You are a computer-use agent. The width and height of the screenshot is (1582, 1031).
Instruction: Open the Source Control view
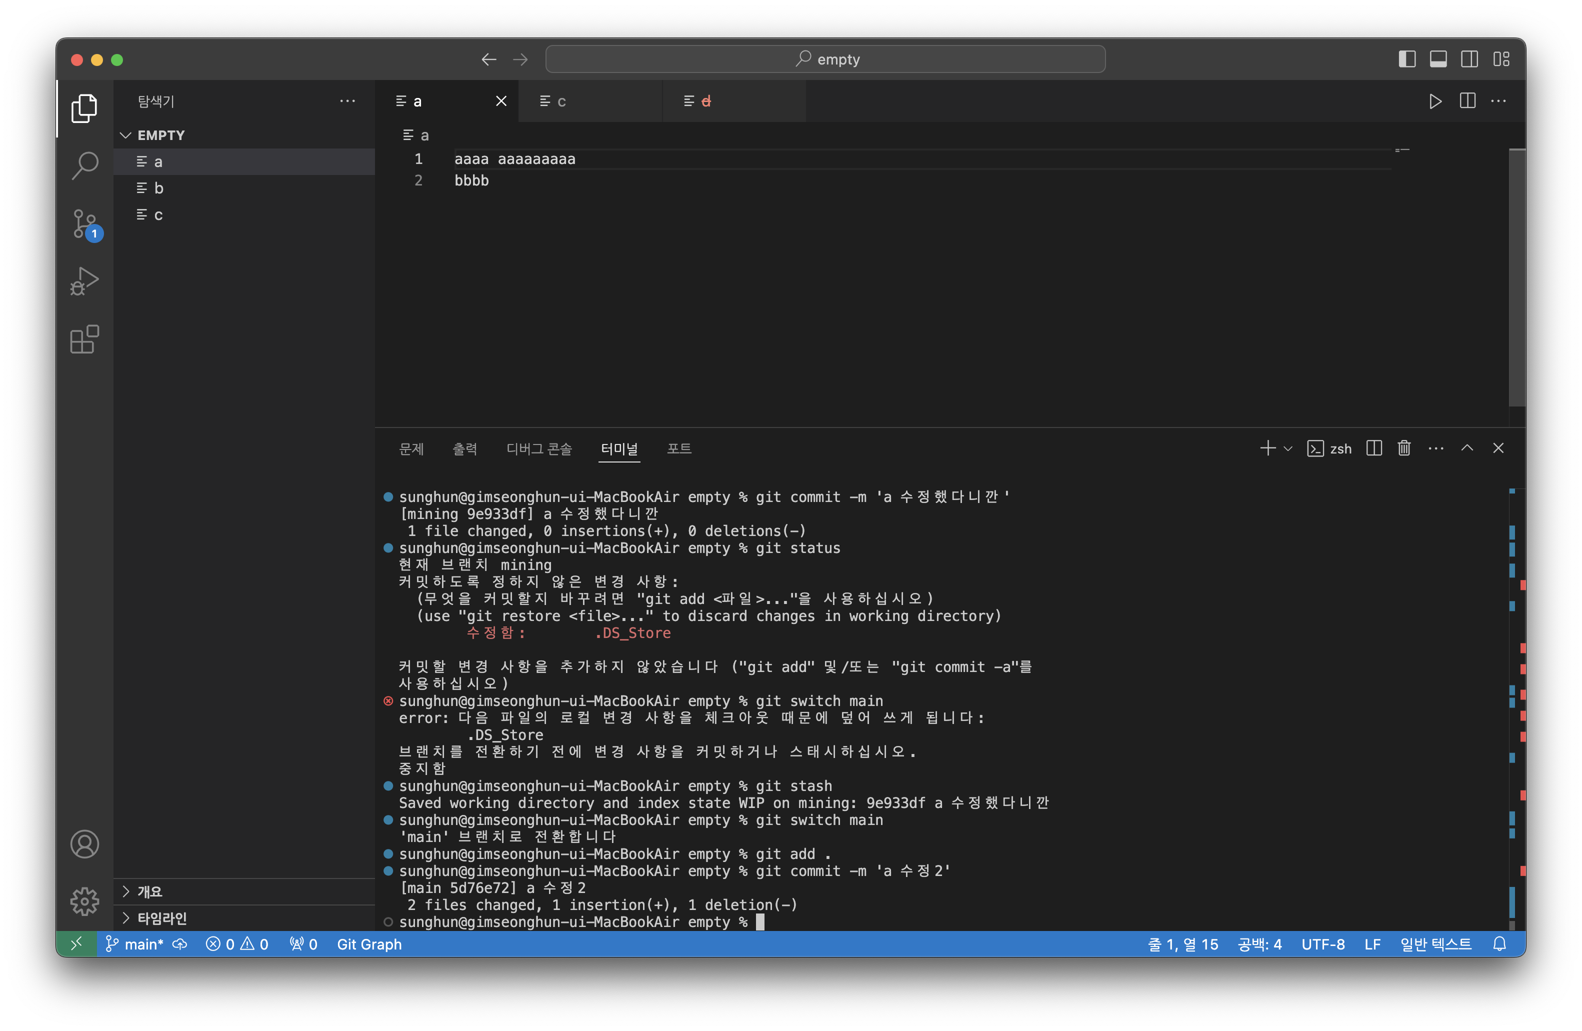coord(84,223)
